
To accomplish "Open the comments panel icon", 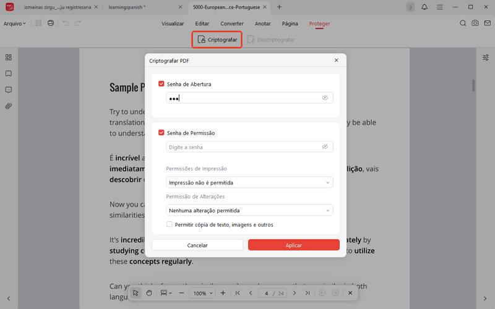I will tap(9, 89).
